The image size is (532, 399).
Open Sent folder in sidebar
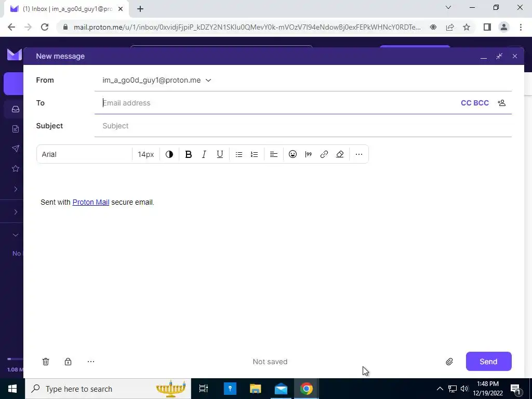[x=15, y=149]
